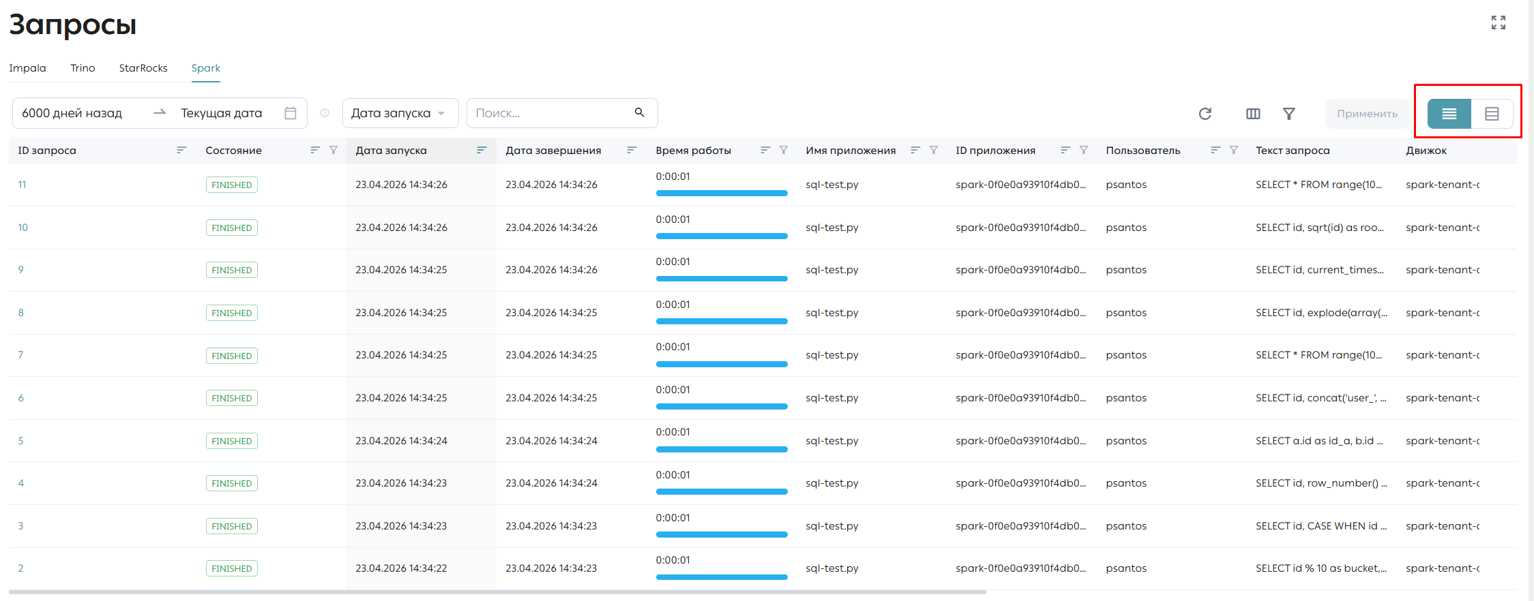Click the Применить button

[x=1367, y=114]
